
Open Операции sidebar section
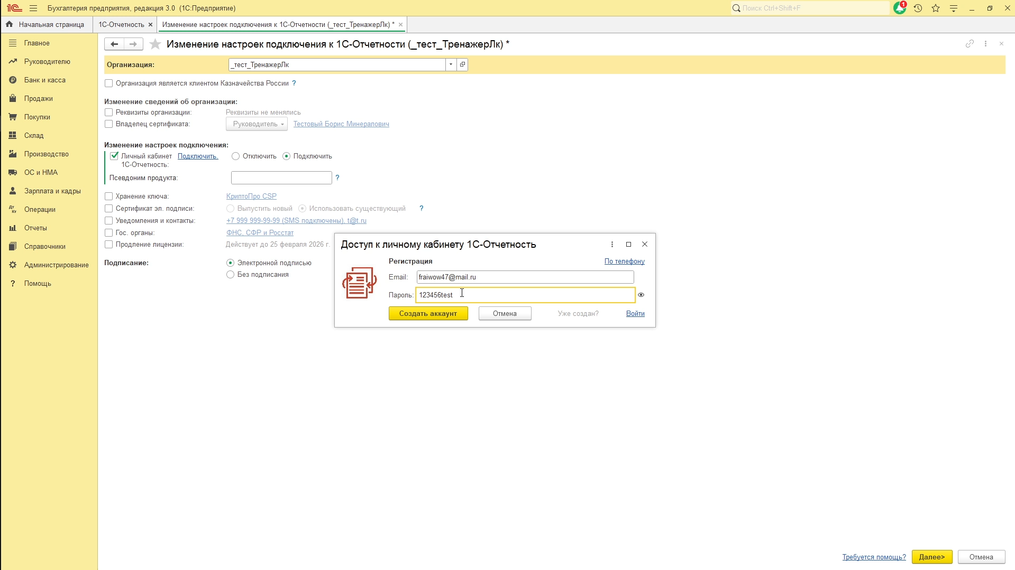click(x=40, y=209)
